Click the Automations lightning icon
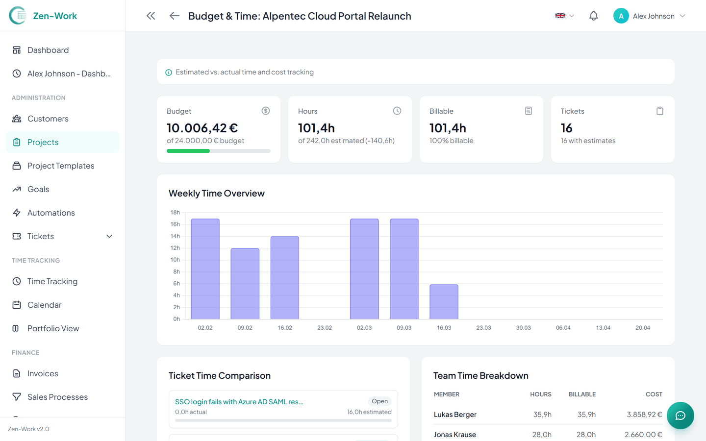The width and height of the screenshot is (706, 441). 17,213
